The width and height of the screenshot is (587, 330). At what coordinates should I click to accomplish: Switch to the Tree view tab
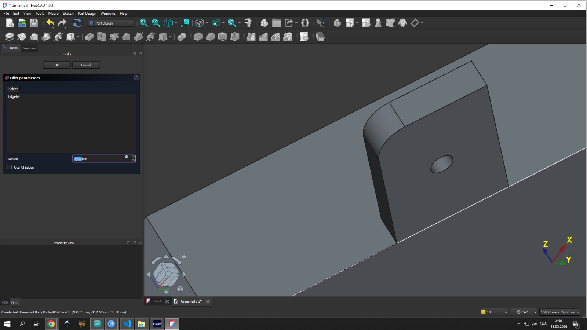[x=29, y=48]
